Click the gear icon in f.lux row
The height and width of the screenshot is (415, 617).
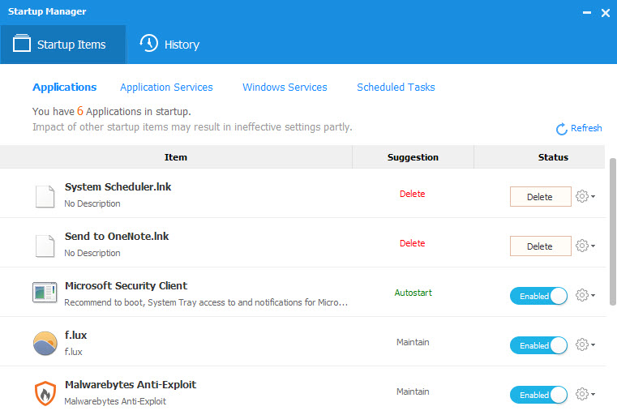[x=582, y=344]
